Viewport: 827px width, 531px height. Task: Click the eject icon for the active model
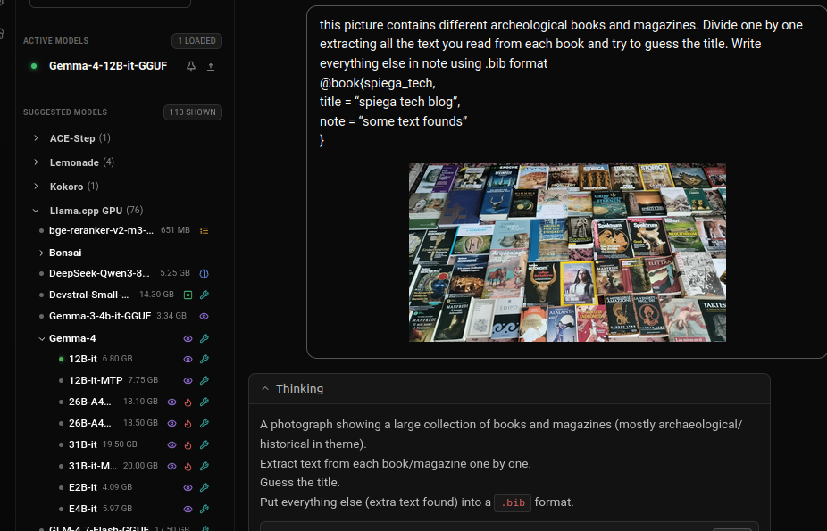click(211, 66)
